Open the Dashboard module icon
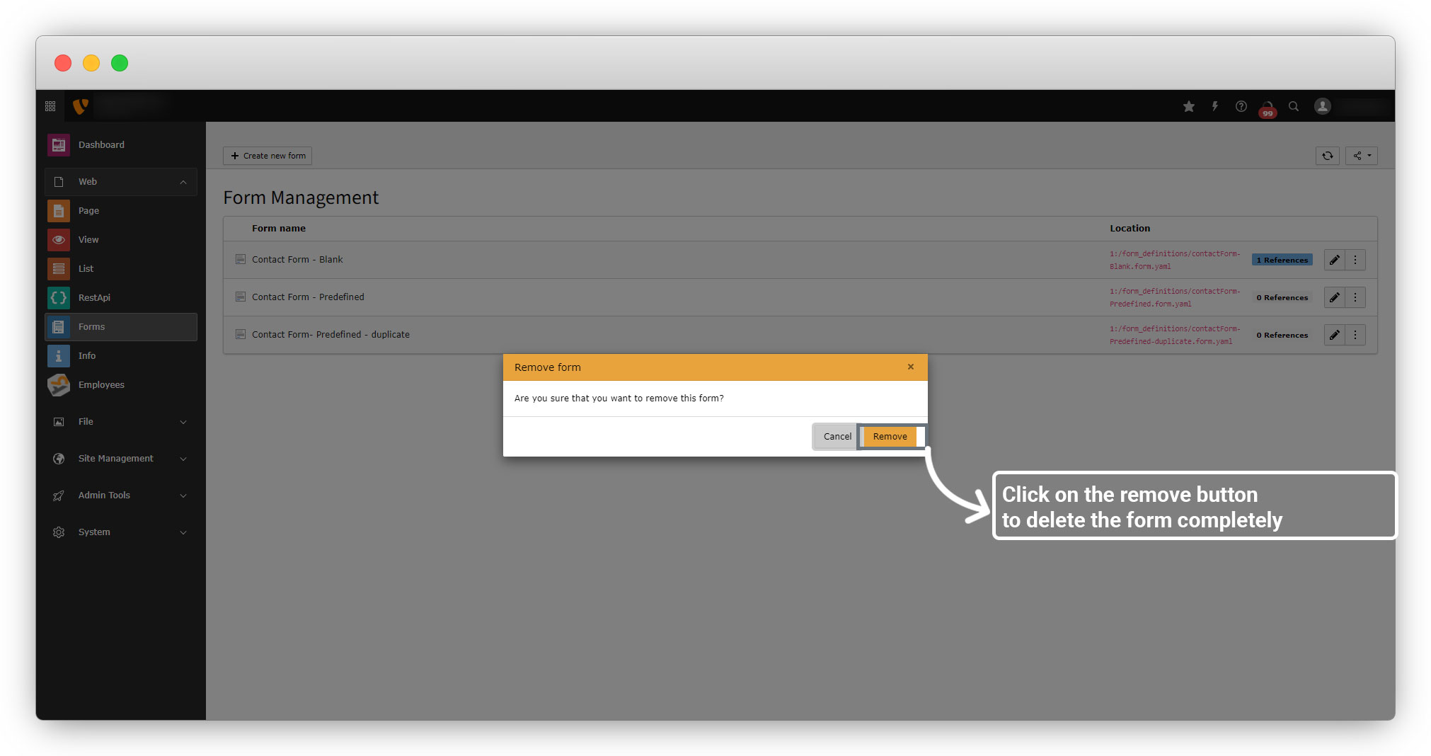Viewport: 1431px width, 756px height. [x=59, y=145]
